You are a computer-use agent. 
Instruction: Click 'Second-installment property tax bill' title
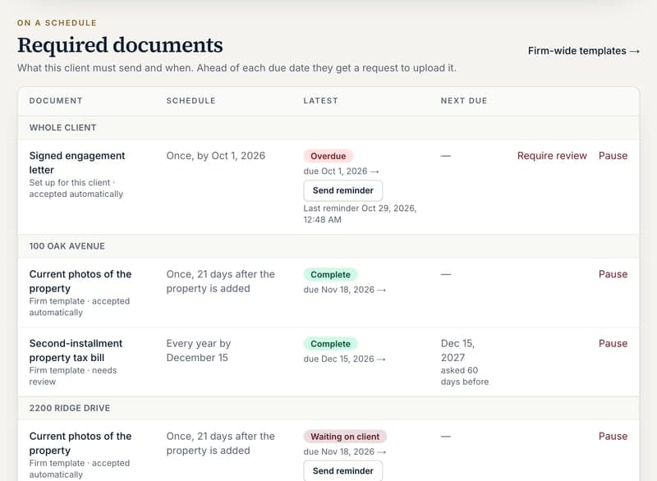(76, 350)
